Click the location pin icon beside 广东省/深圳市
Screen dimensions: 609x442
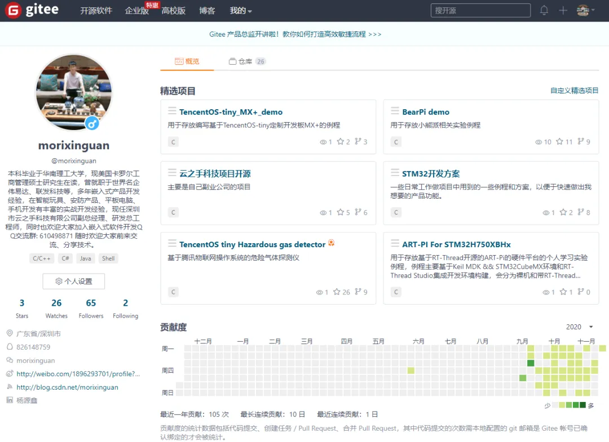pyautogui.click(x=10, y=333)
